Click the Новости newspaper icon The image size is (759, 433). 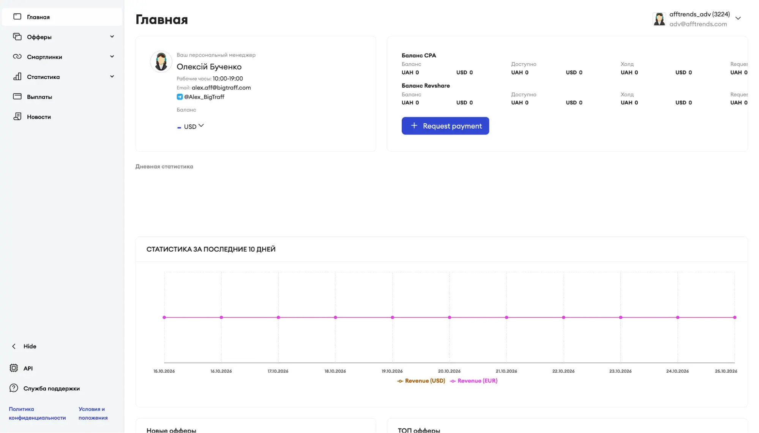[x=17, y=117]
